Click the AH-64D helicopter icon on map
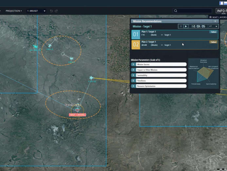Image resolution: width=227 pixels, height=171 pixels. [x=35, y=46]
